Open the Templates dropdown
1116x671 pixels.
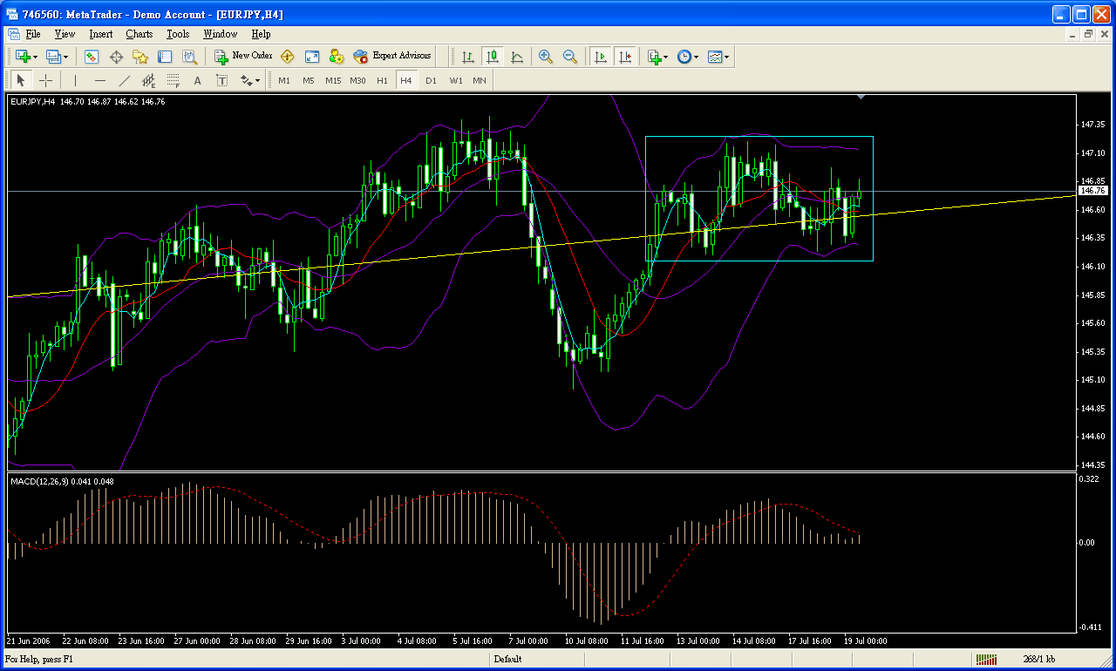coord(718,57)
